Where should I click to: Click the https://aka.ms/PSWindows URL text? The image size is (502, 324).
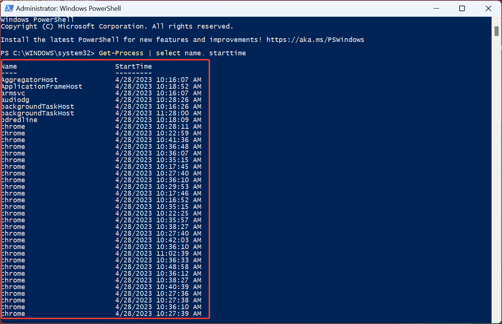coord(315,40)
